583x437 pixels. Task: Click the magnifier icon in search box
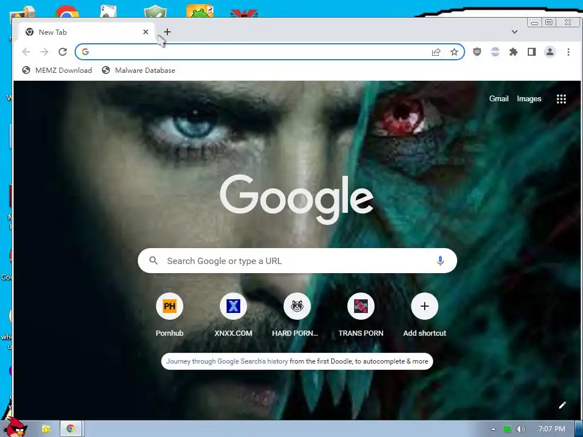point(154,261)
